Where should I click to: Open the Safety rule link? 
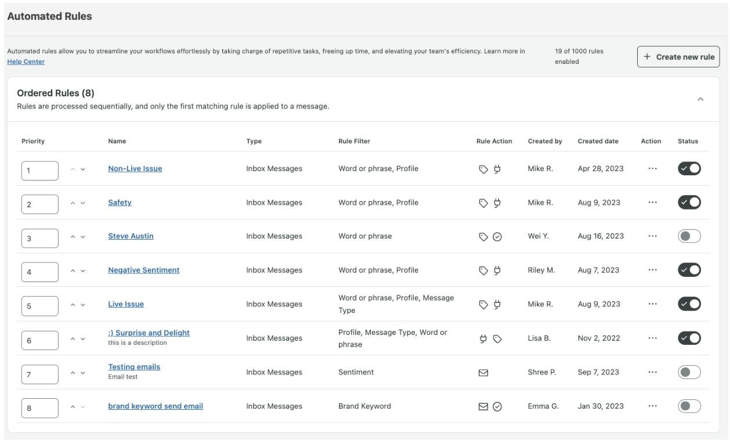pos(120,202)
